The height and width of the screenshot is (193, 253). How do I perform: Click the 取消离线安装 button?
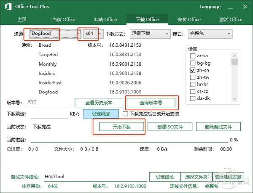tap(228, 177)
